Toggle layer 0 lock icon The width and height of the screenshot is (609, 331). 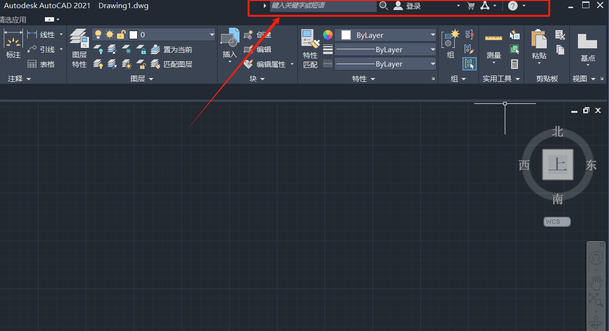click(x=121, y=34)
